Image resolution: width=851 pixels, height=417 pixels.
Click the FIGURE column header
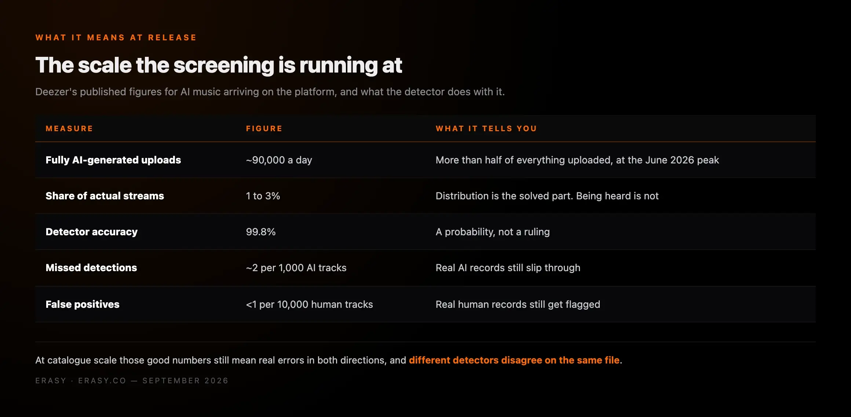264,129
